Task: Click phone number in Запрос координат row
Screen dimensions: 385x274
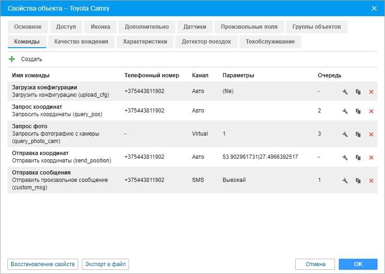Action: 144,111
